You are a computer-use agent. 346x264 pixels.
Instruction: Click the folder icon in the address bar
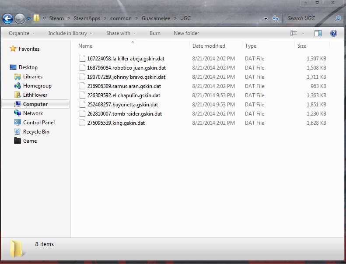[36, 18]
